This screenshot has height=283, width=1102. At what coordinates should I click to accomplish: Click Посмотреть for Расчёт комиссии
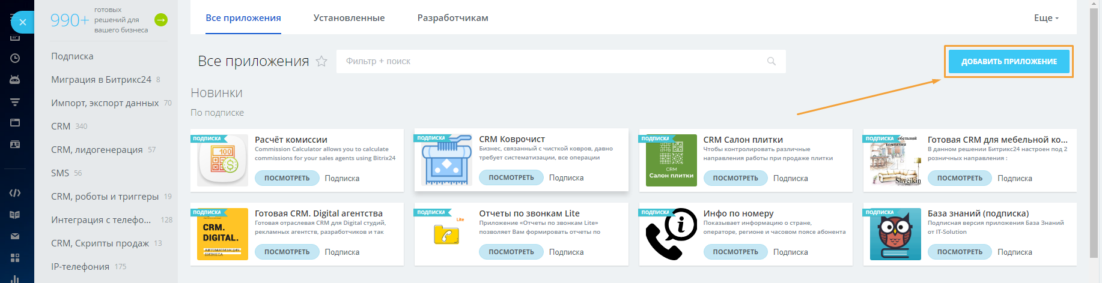[x=287, y=178]
